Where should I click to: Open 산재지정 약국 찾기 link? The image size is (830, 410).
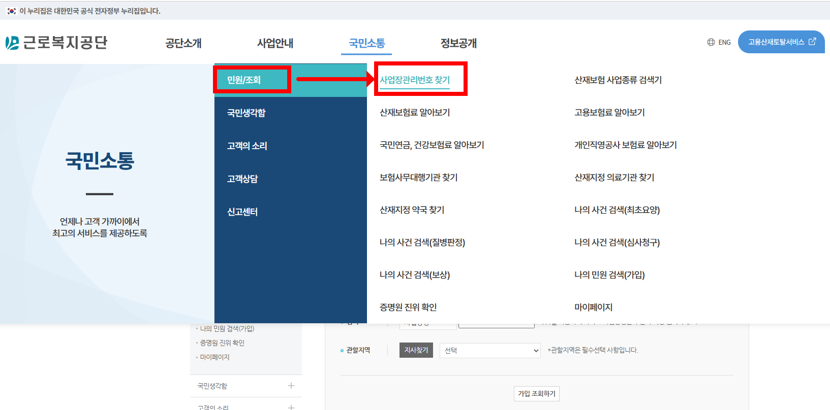[412, 210]
